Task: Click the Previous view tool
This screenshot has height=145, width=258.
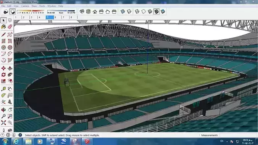Action: [10, 122]
